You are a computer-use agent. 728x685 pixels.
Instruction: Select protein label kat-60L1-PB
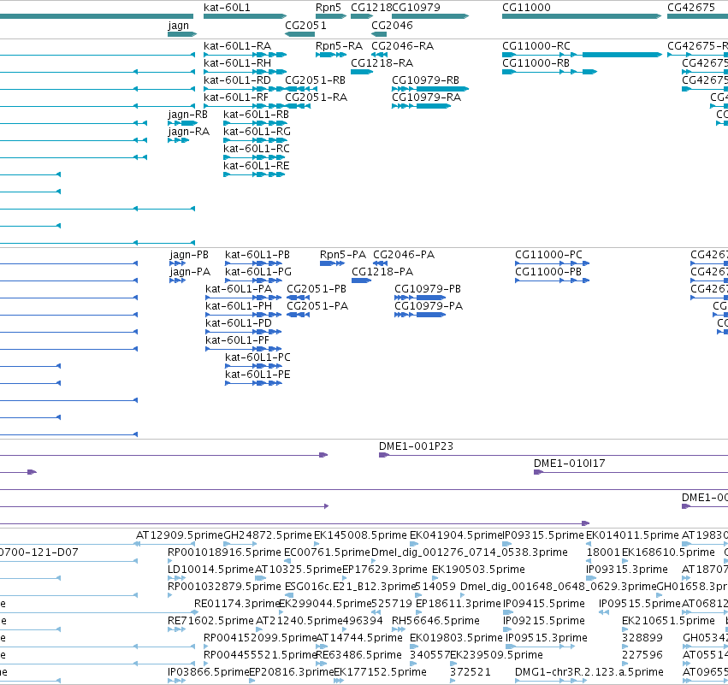[x=257, y=255]
